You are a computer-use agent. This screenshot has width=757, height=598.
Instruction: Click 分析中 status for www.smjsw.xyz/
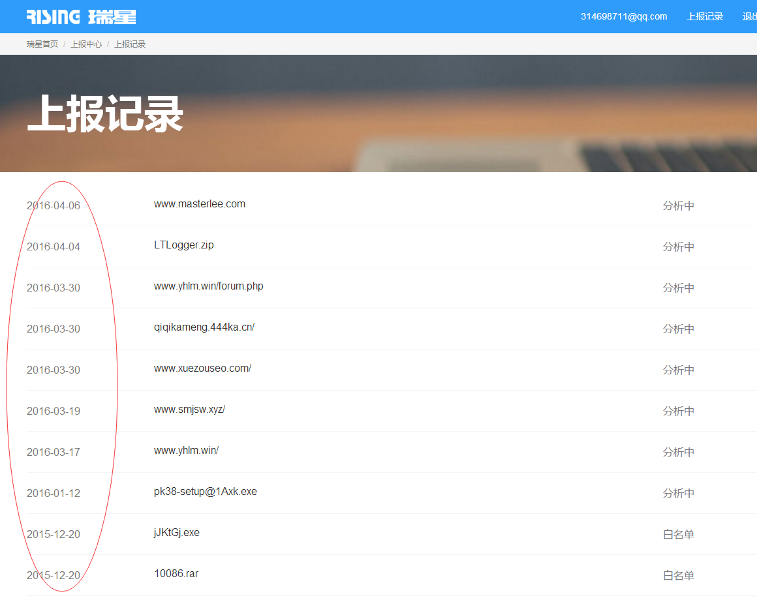[678, 411]
